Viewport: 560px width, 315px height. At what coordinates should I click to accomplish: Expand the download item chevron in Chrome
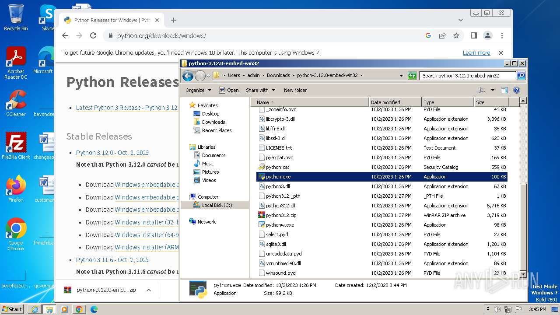coord(149,290)
